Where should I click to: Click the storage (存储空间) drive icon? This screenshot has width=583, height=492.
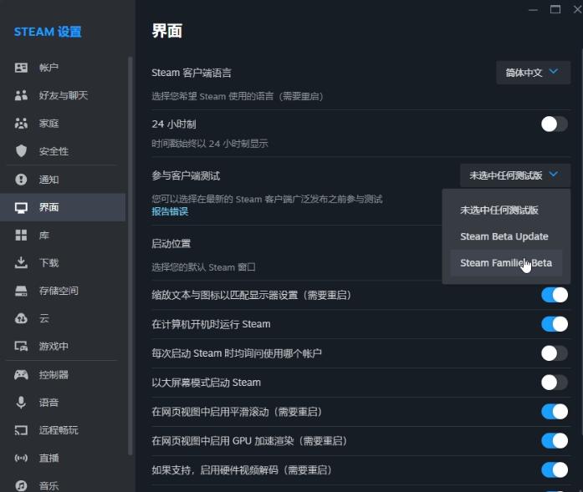tap(21, 291)
